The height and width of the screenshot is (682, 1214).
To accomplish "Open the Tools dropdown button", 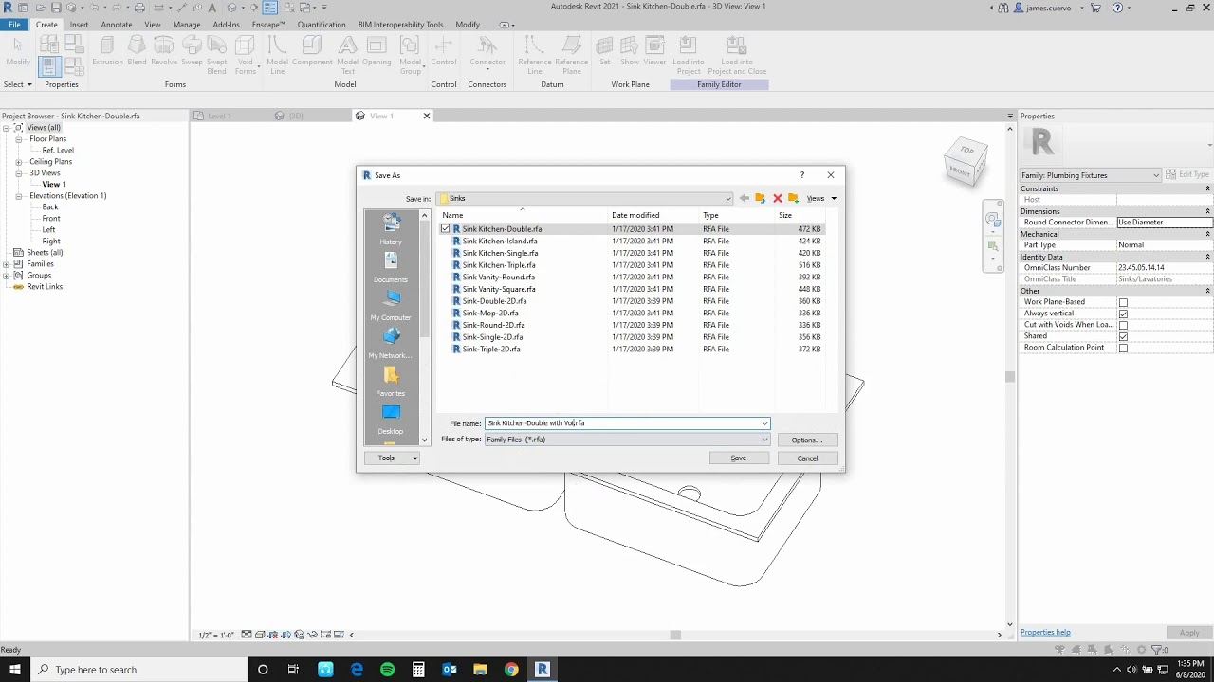I will (x=392, y=458).
